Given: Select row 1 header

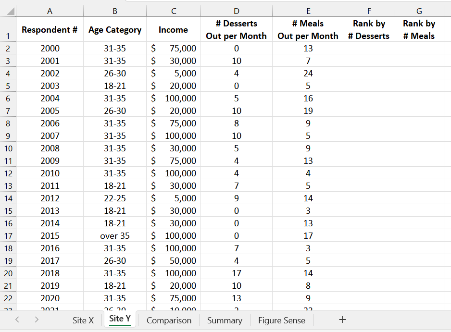Looking at the screenshot, I should (8, 30).
